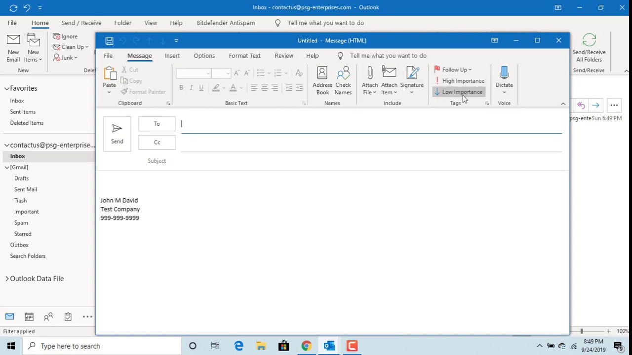Click Send/Receive All Folders
The height and width of the screenshot is (355, 632).
[x=589, y=48]
